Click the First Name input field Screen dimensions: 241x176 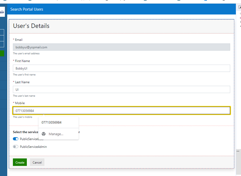click(121, 68)
